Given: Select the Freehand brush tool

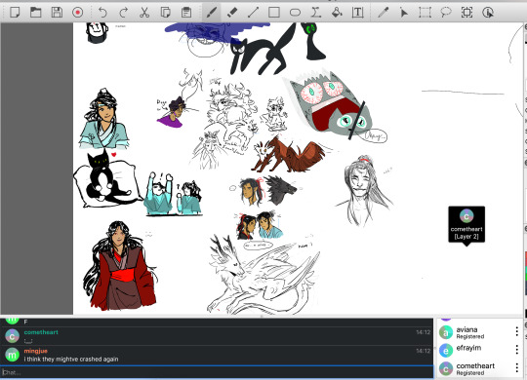Looking at the screenshot, I should [x=212, y=13].
